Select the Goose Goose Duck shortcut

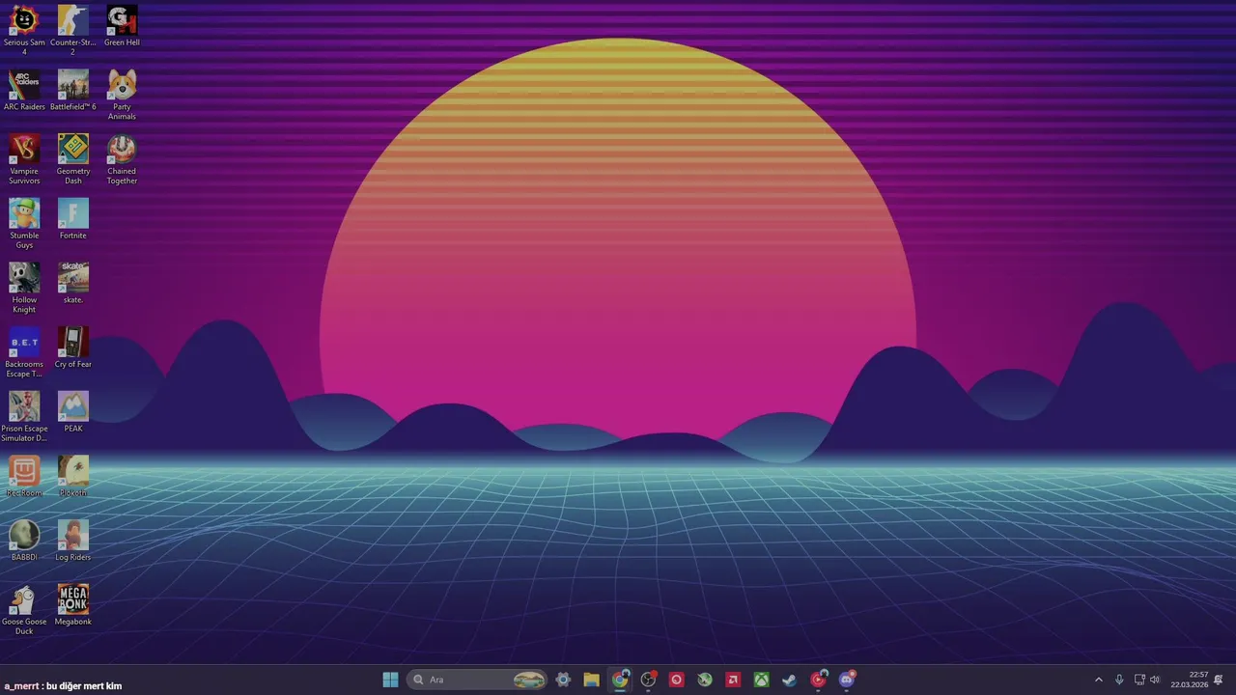(24, 610)
